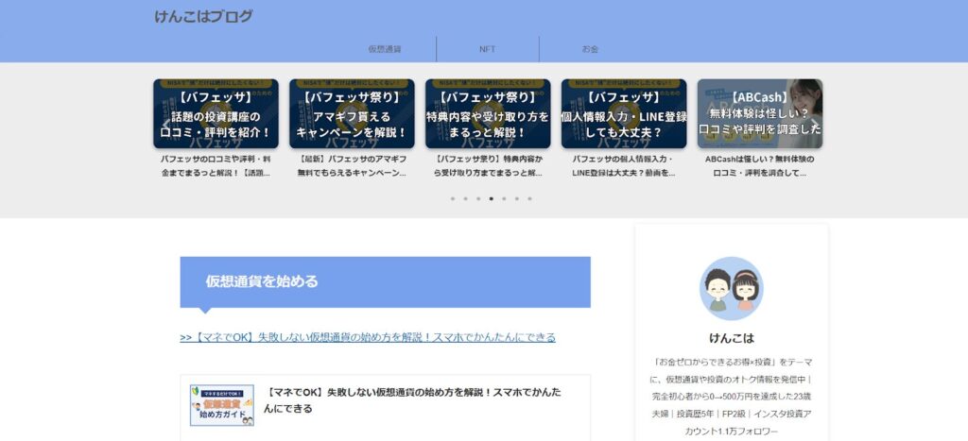
Task: Open the けんこはブログ site title
Action: [x=203, y=17]
